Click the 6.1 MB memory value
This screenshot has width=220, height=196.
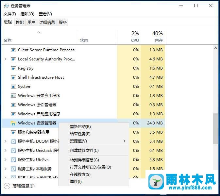[x=156, y=151]
